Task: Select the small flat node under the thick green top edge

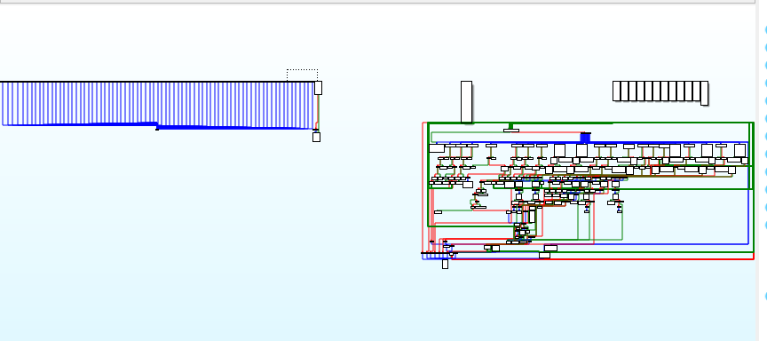Action: click(511, 131)
